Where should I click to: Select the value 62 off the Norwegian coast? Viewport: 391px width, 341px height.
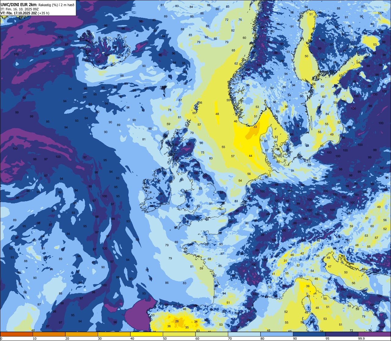[x=236, y=64]
